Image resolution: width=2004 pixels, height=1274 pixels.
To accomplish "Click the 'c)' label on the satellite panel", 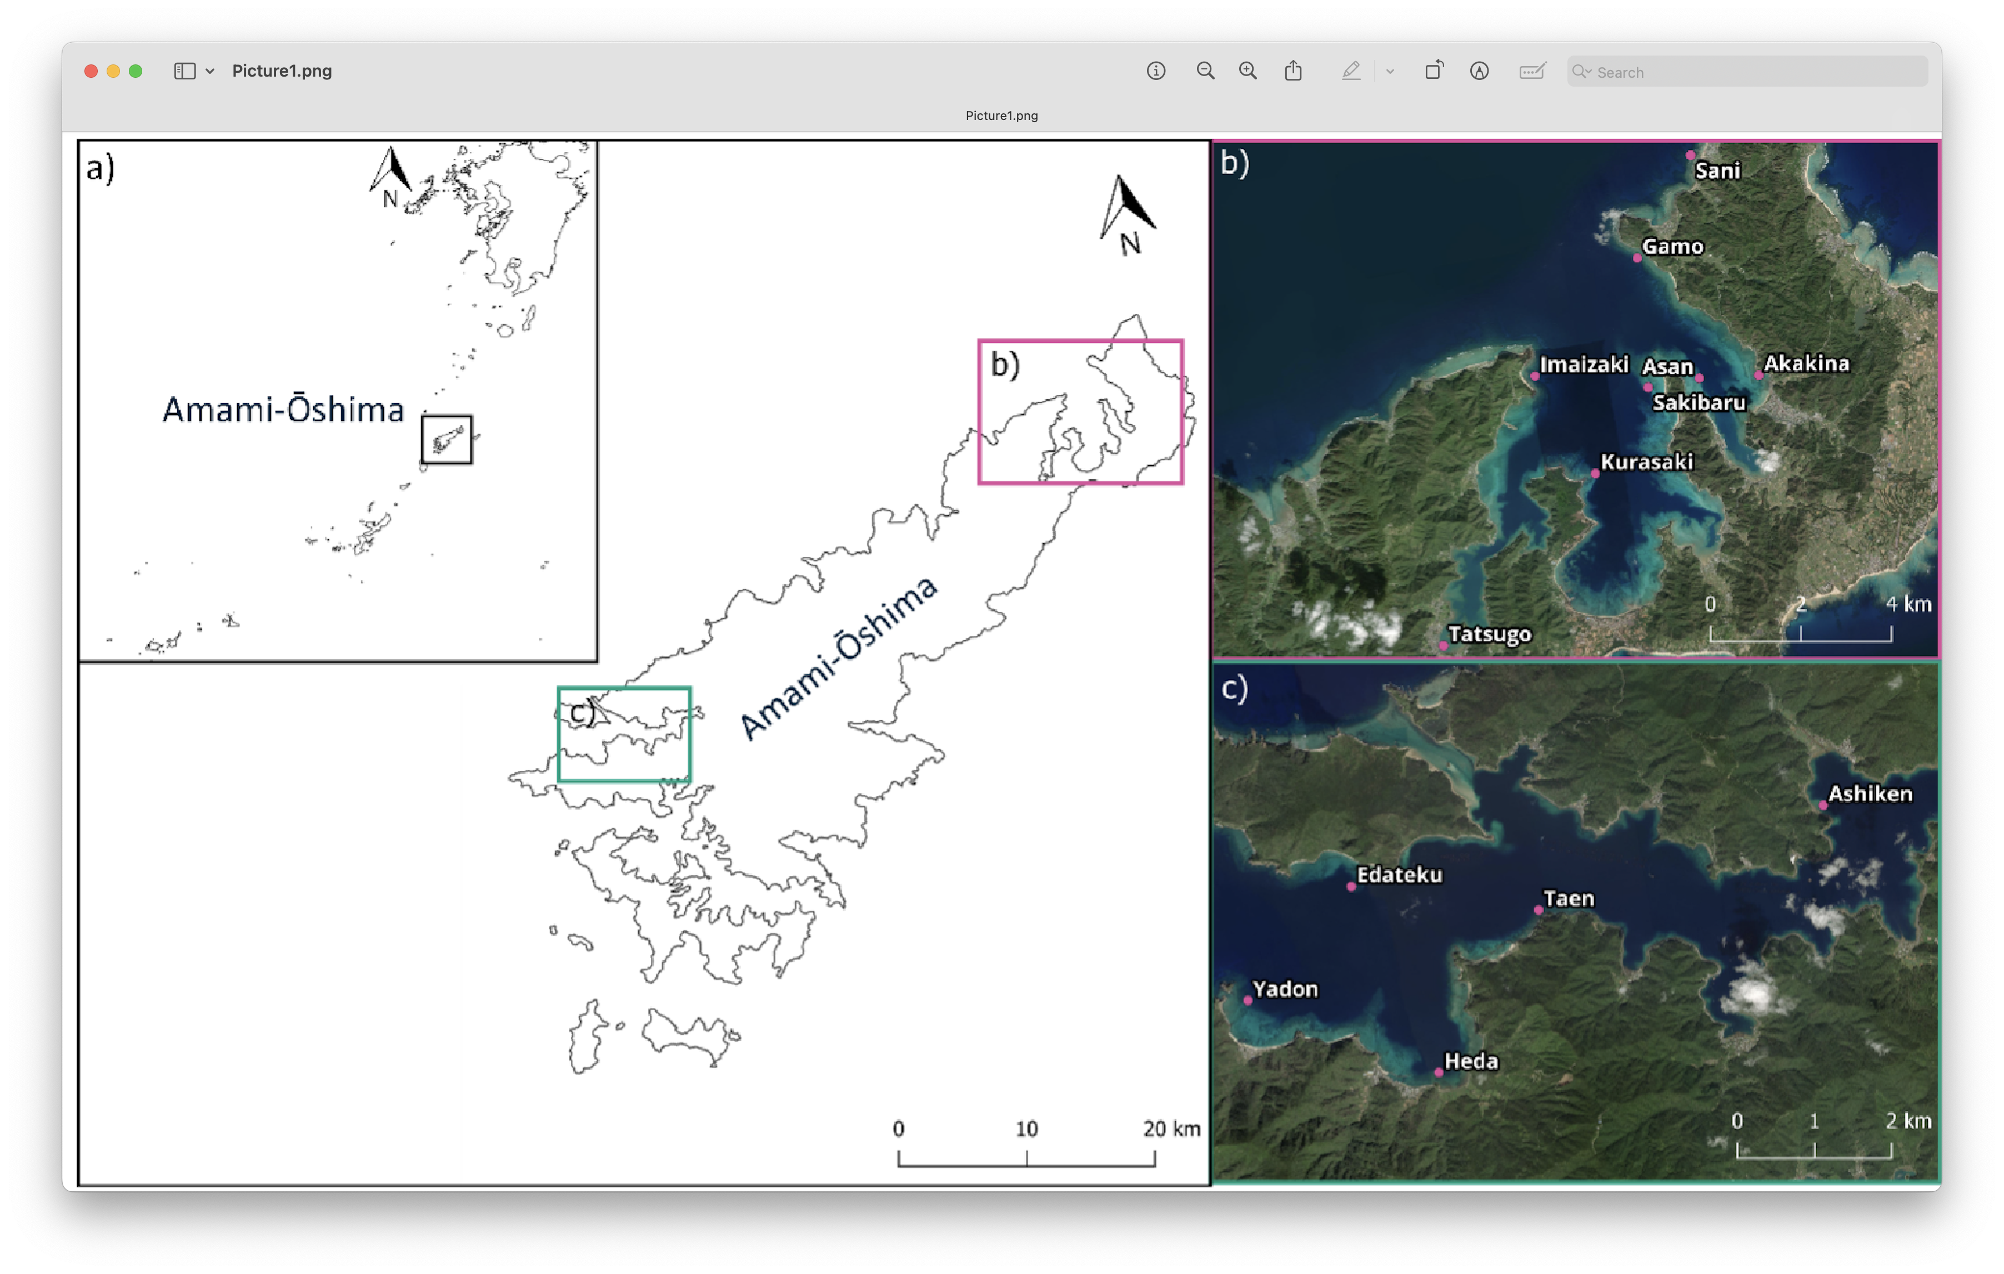I will pos(1235,690).
